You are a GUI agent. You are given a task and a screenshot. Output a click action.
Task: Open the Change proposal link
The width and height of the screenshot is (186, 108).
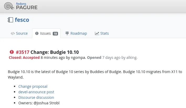[x=33, y=86]
